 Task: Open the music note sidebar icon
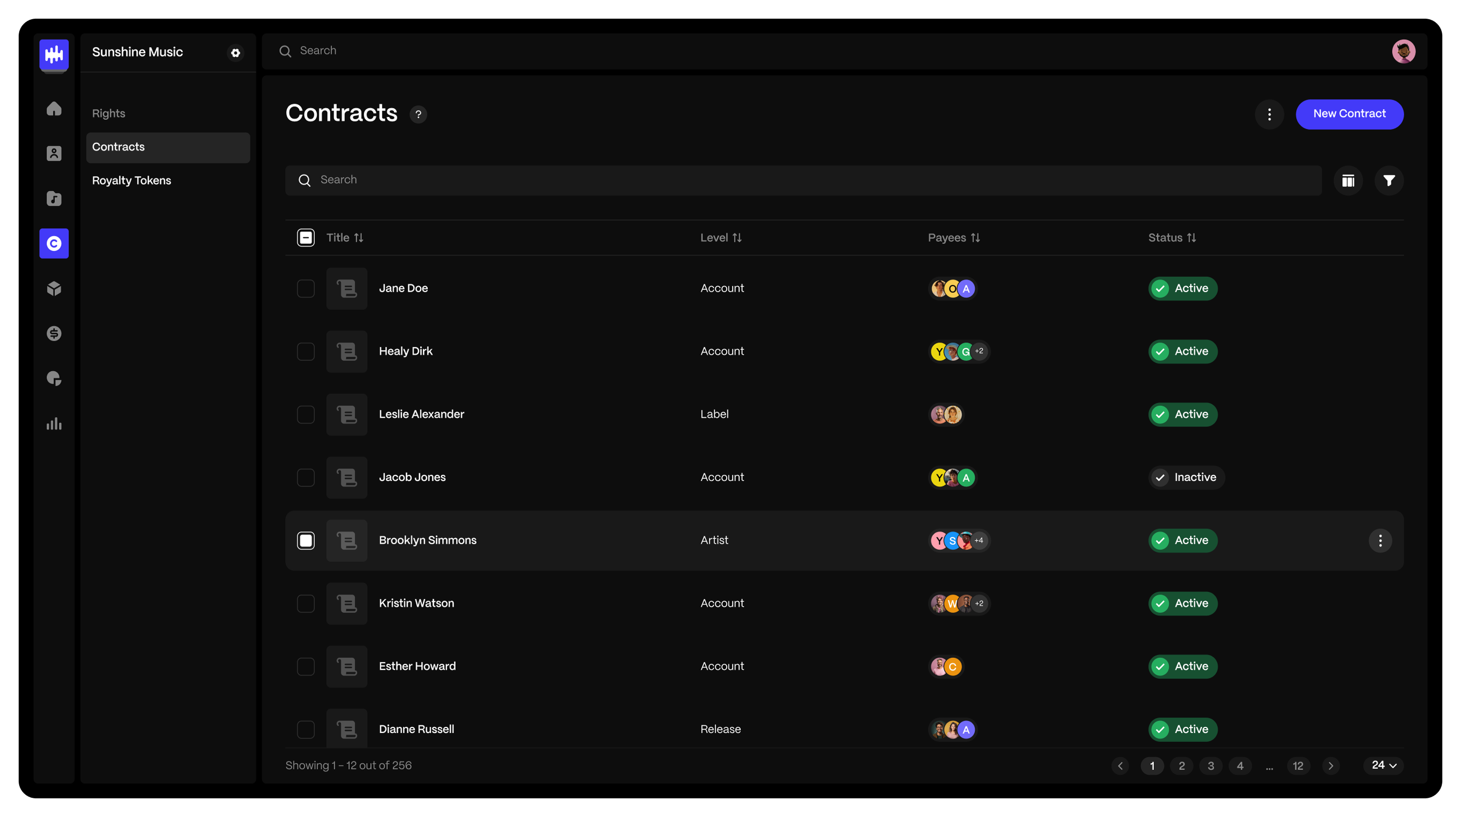(x=54, y=198)
